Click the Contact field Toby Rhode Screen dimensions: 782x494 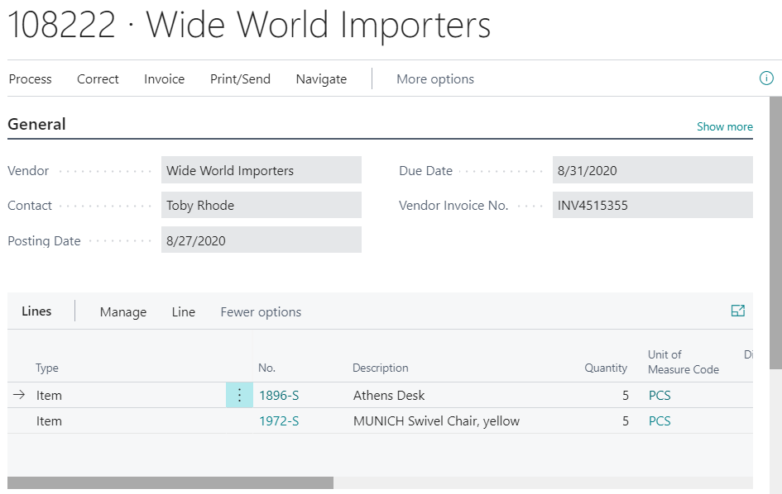pos(261,205)
